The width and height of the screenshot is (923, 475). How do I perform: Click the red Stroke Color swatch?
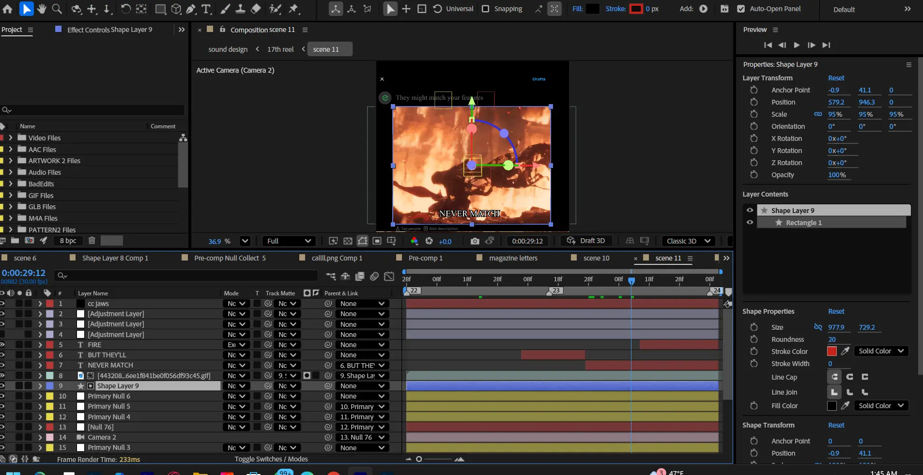coord(832,352)
